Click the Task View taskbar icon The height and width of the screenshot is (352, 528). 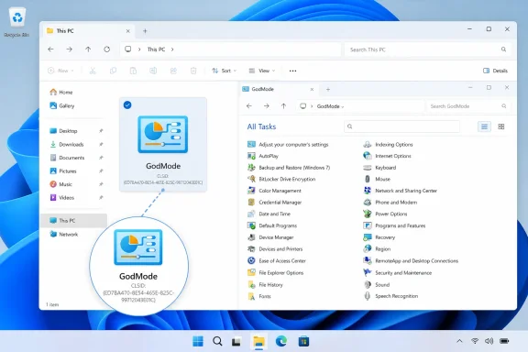point(236,342)
